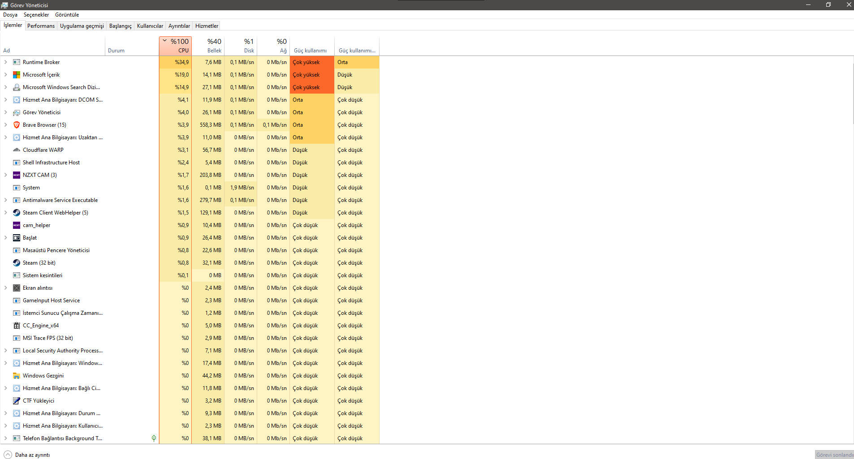Open the Seçenekler menu
The image size is (854, 459).
[36, 15]
